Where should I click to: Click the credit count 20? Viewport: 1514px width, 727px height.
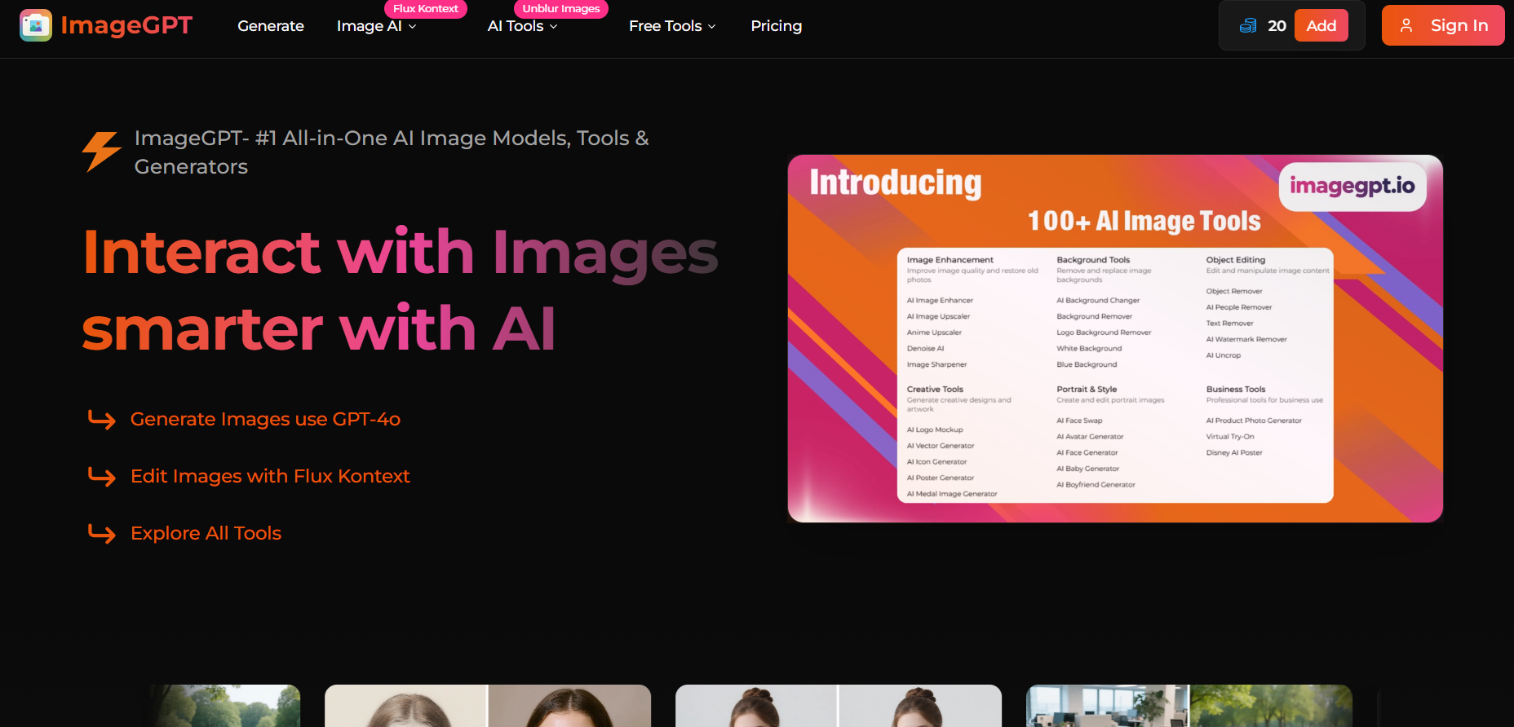click(x=1277, y=26)
